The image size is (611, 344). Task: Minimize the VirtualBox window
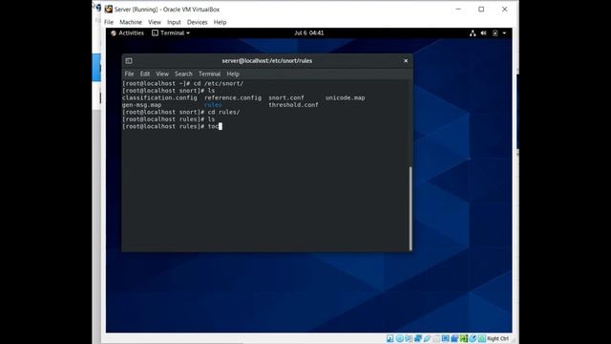tap(458, 9)
